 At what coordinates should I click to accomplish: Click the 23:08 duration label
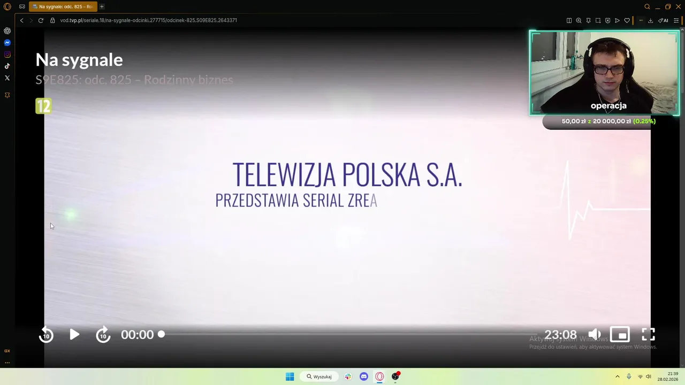560,335
